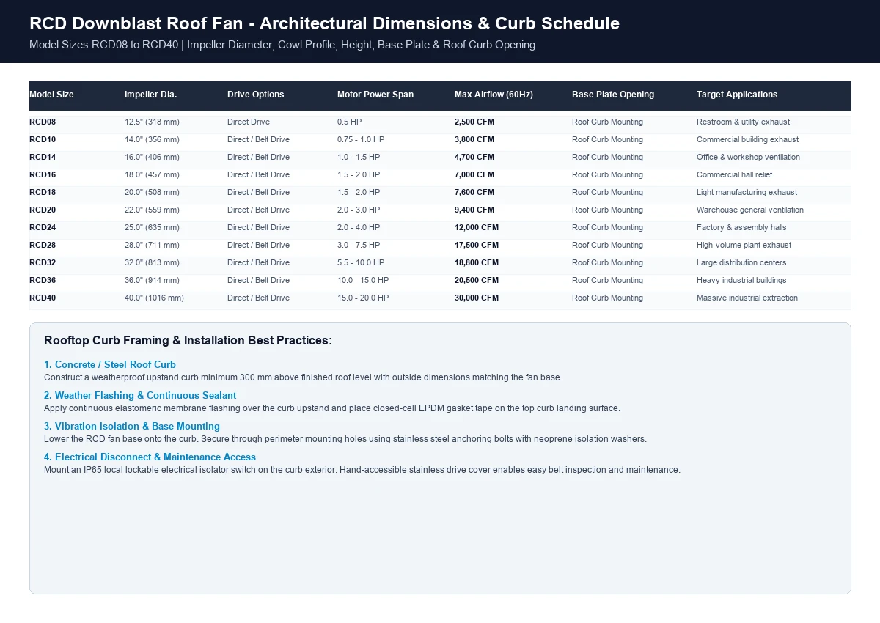
Task: Click the 30,000 CFM airflow value
Action: (x=477, y=298)
